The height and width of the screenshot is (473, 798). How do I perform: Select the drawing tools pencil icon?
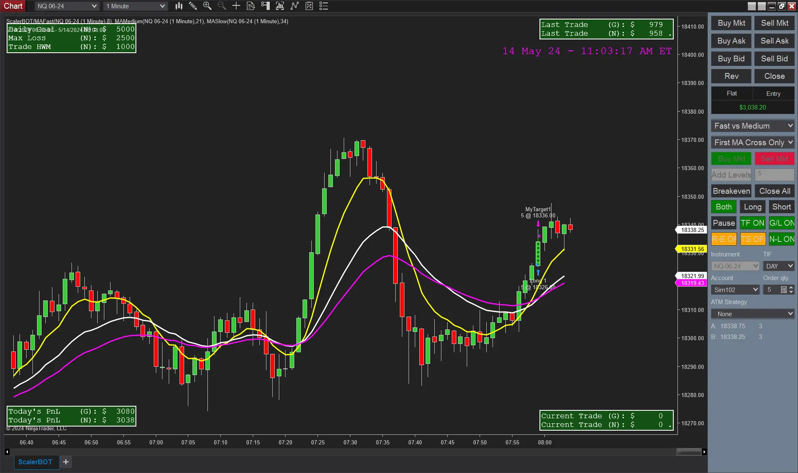coord(193,6)
